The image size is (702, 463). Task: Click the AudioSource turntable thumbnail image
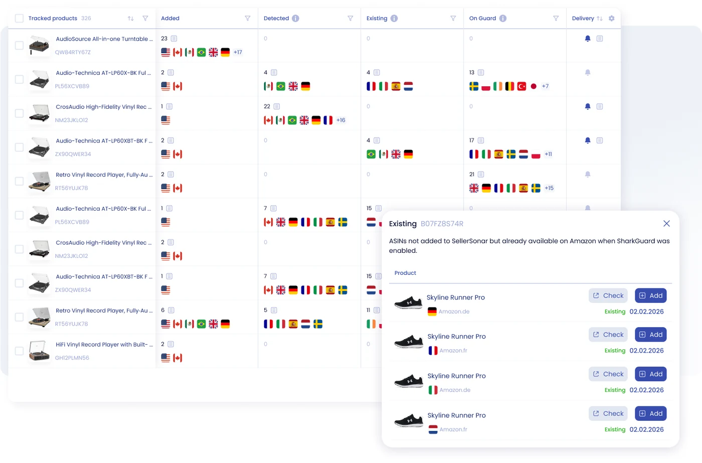click(x=39, y=45)
